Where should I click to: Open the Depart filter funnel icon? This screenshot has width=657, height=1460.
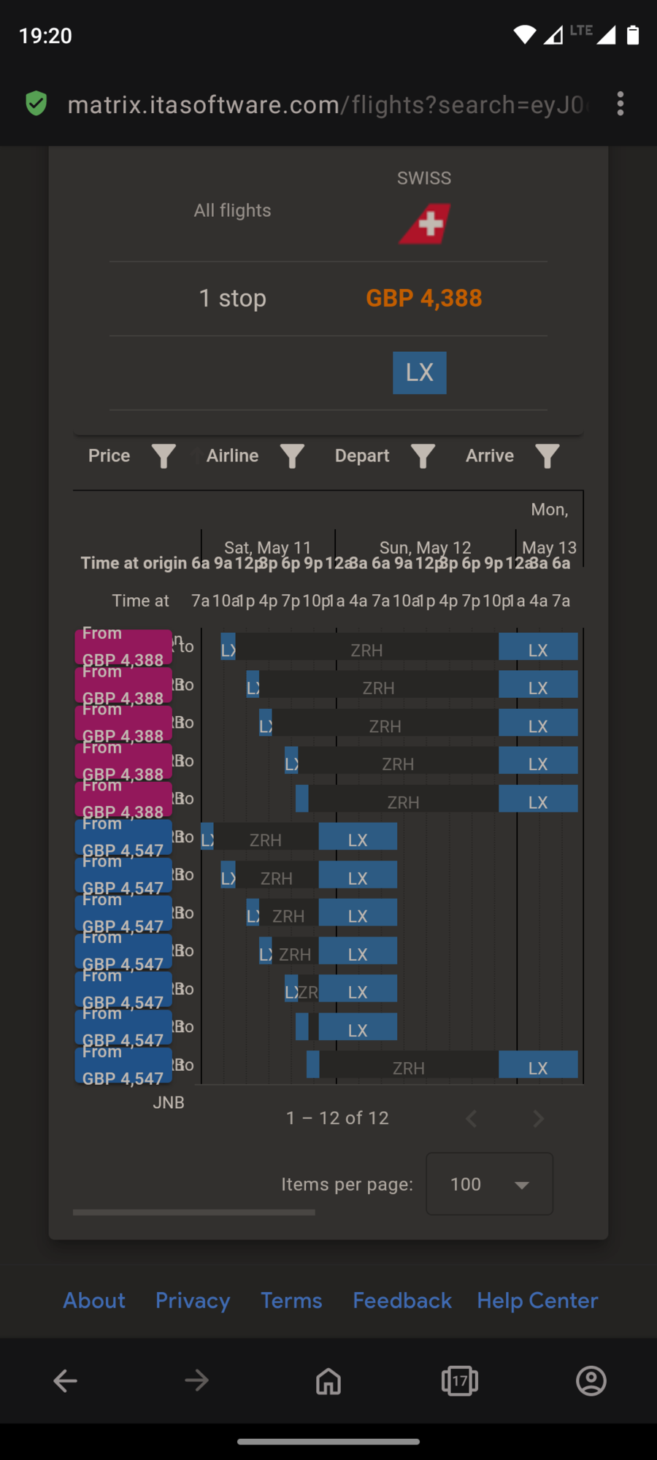pyautogui.click(x=423, y=456)
